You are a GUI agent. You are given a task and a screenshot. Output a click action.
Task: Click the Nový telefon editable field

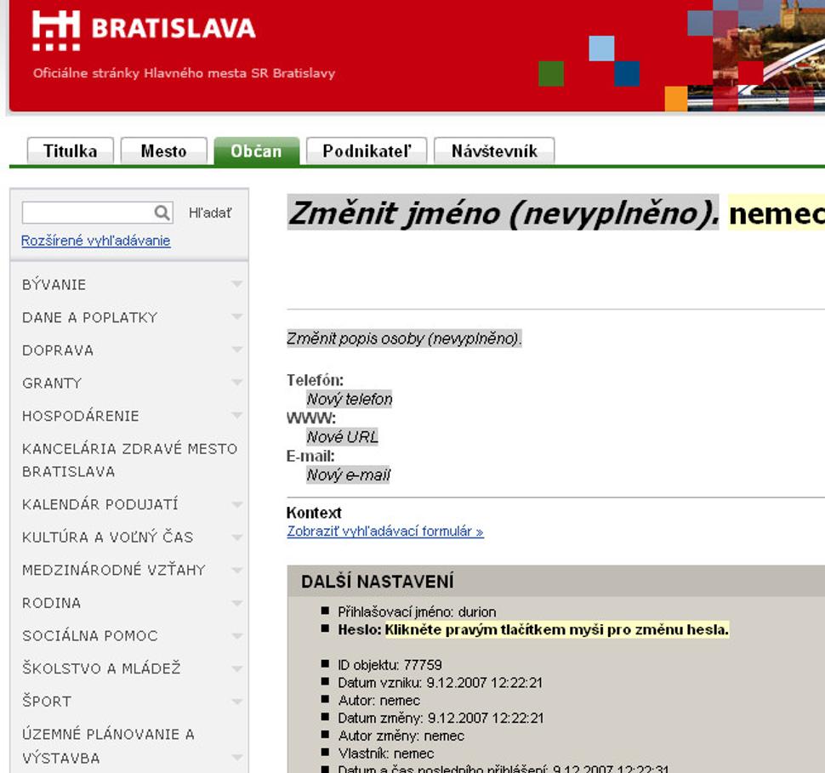(x=350, y=399)
